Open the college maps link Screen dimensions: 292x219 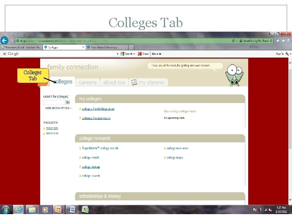175,157
